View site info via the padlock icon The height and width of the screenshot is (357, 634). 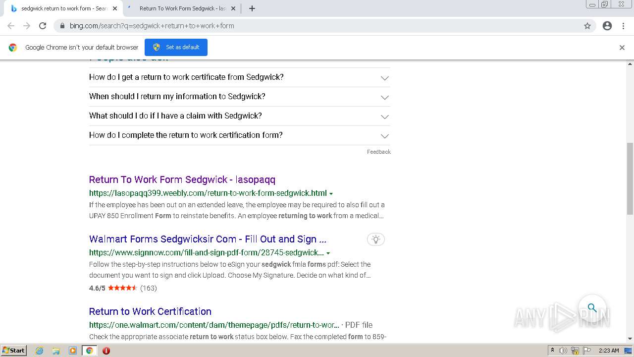tap(62, 26)
